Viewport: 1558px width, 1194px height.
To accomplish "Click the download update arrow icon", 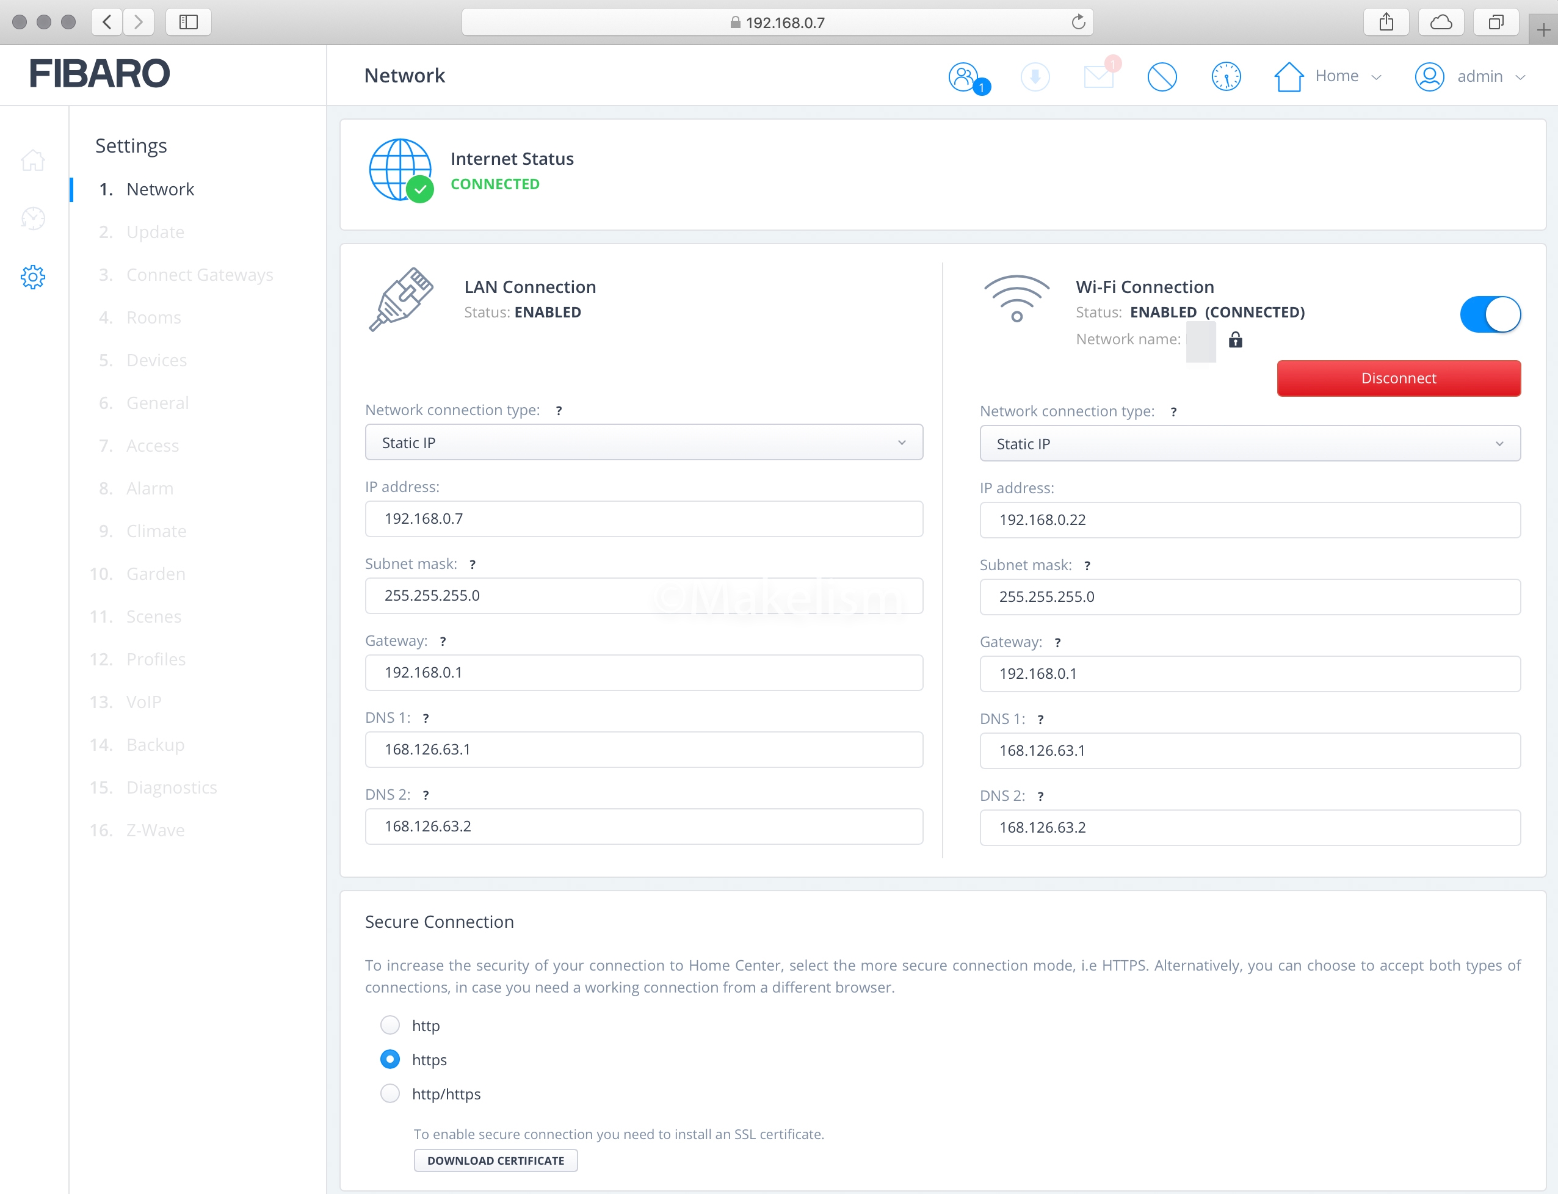I will click(x=1035, y=77).
